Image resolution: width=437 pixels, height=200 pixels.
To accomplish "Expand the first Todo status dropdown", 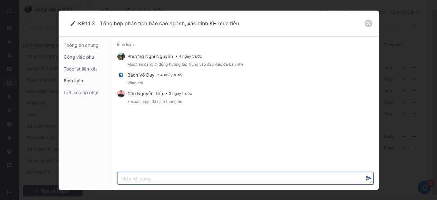I will (404, 68).
